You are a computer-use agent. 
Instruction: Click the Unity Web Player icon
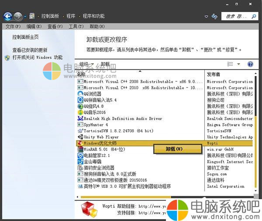pyautogui.click(x=80, y=137)
